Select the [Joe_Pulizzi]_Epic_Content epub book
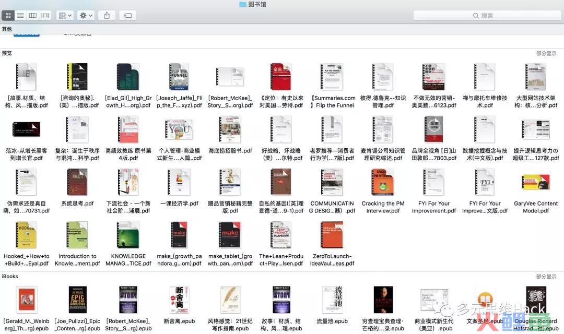 click(77, 300)
